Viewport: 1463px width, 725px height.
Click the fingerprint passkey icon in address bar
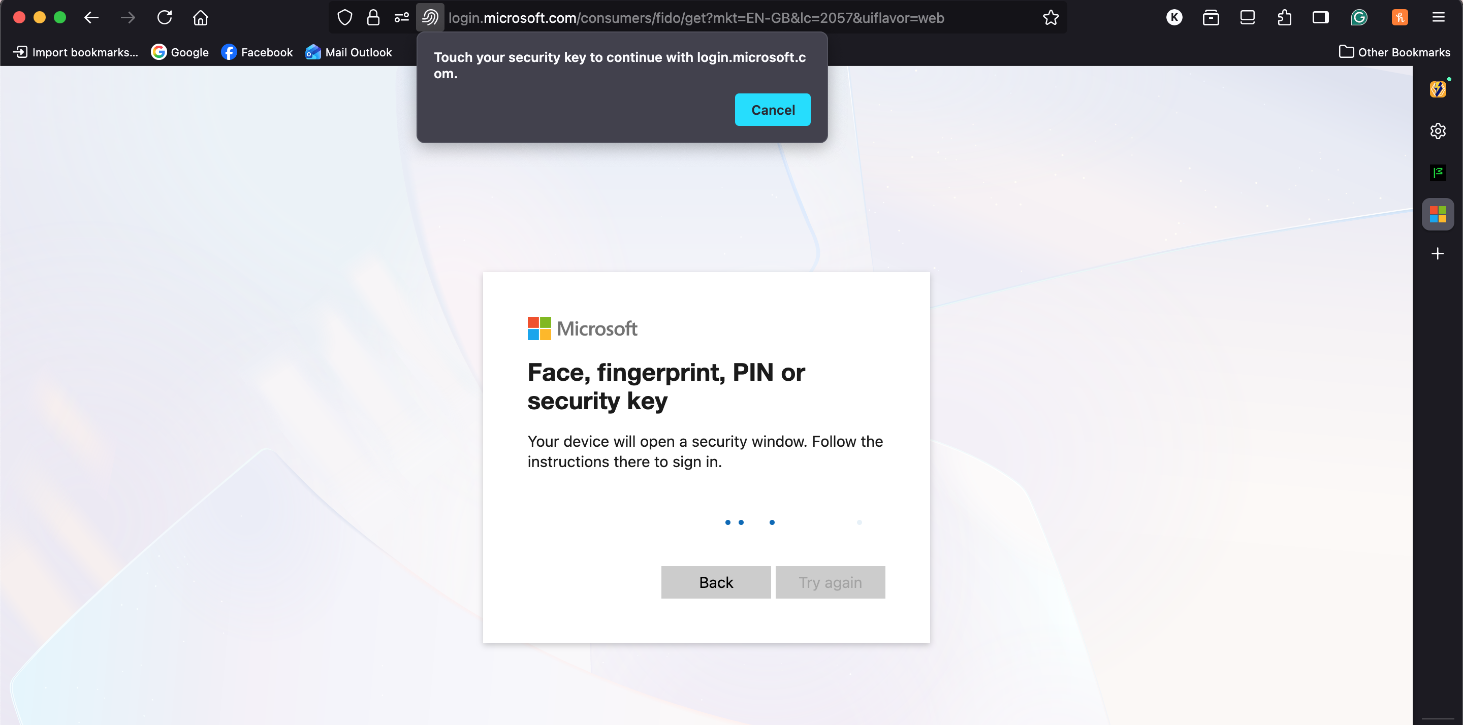430,18
